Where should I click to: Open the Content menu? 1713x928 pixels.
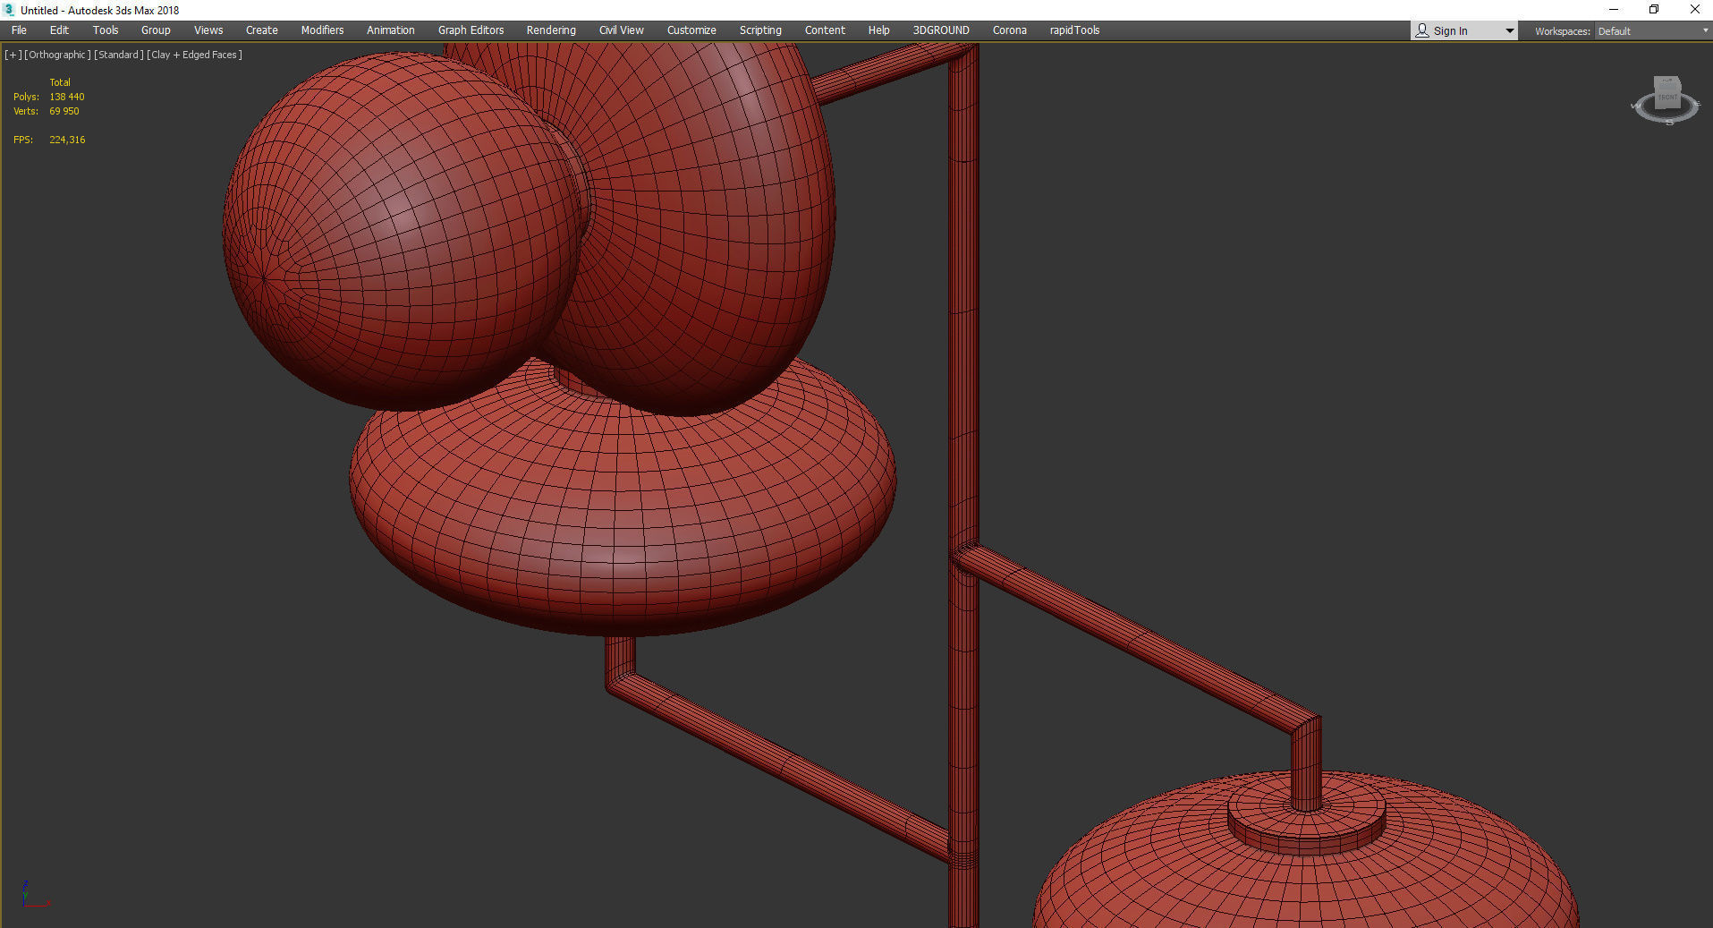[x=825, y=30]
